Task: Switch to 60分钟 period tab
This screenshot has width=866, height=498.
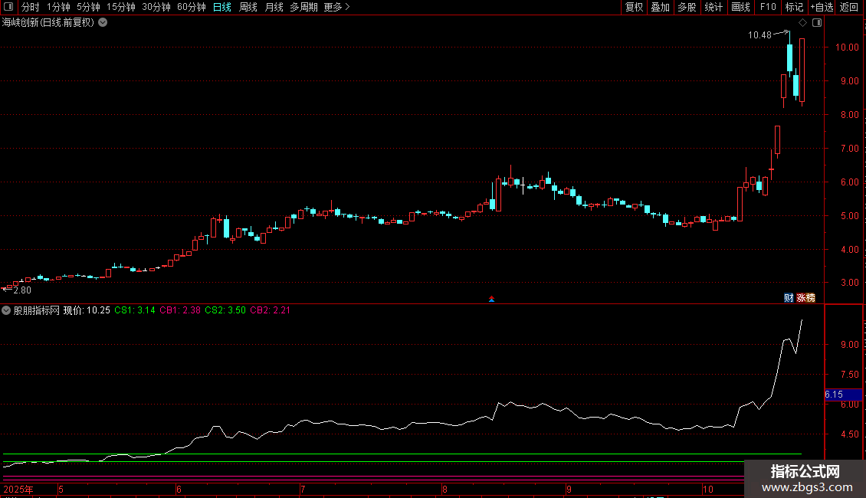Action: [x=191, y=7]
